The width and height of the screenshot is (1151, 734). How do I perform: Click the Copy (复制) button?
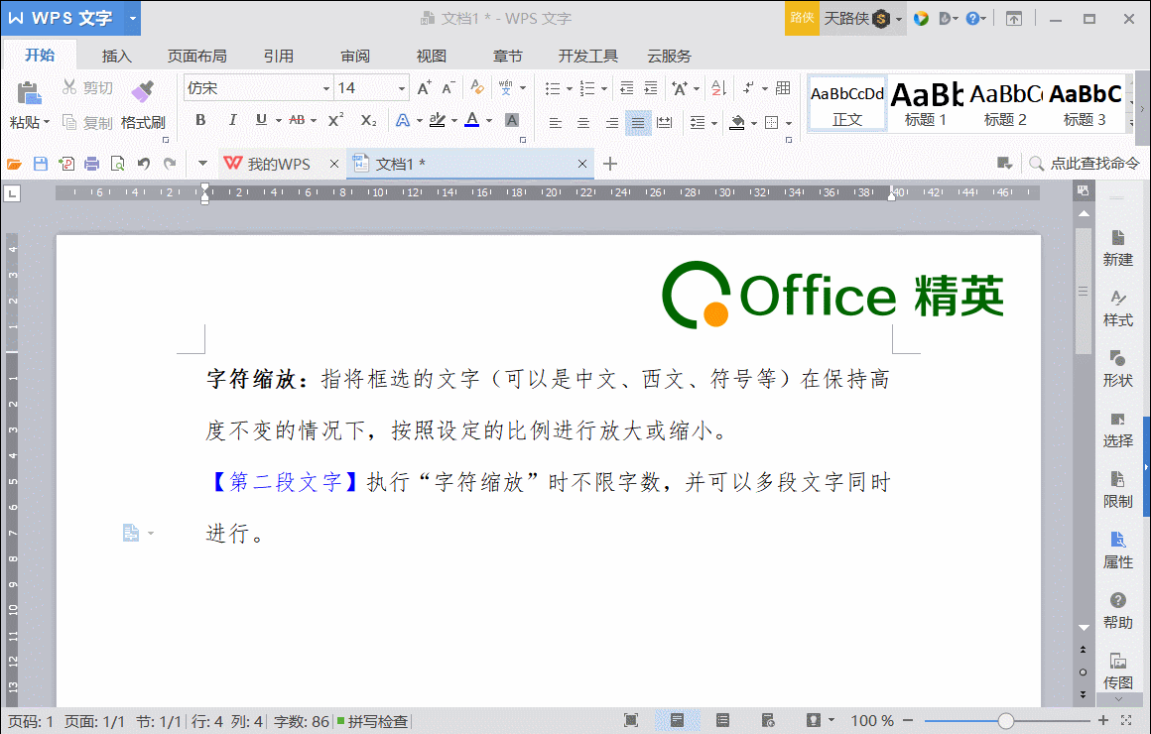[x=87, y=123]
